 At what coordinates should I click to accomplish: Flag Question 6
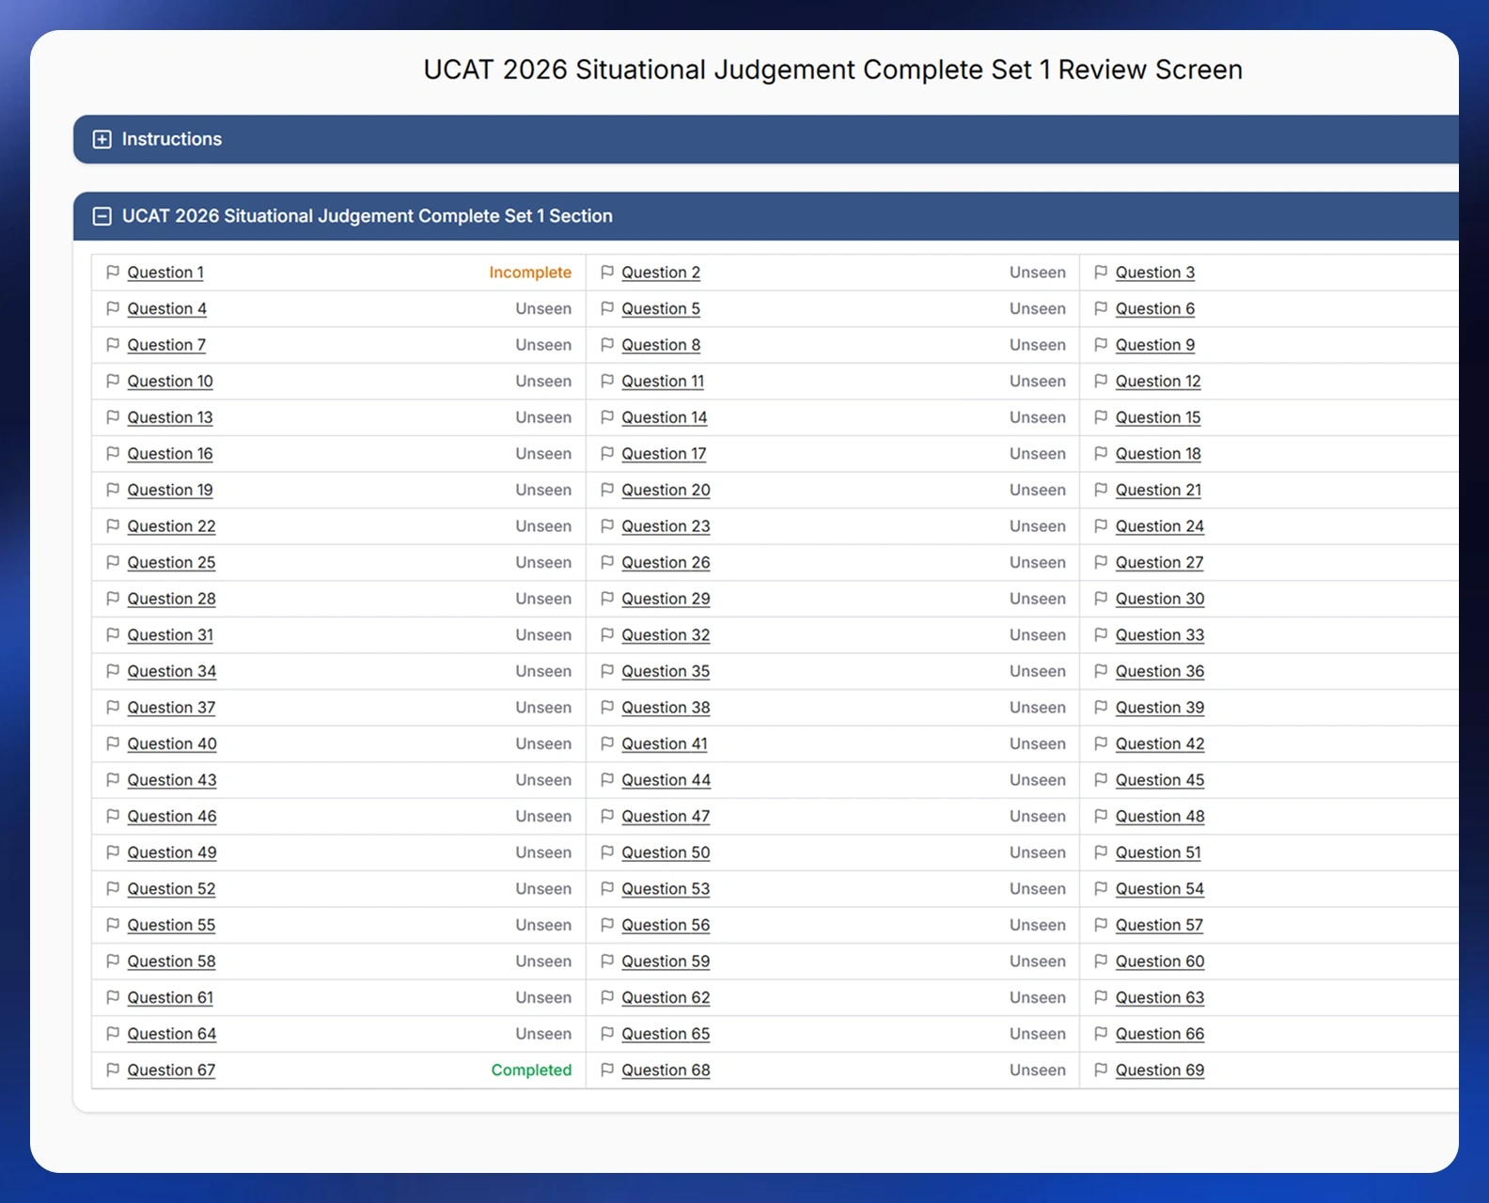[x=1101, y=308]
